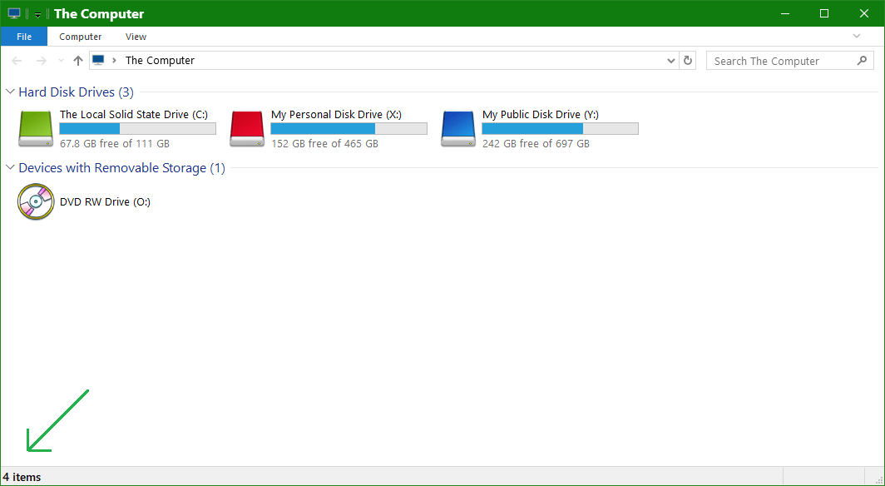
Task: Switch to the View tab
Action: click(136, 36)
